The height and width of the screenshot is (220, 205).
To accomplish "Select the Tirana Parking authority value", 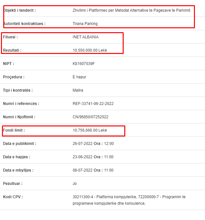I will pos(85,24).
